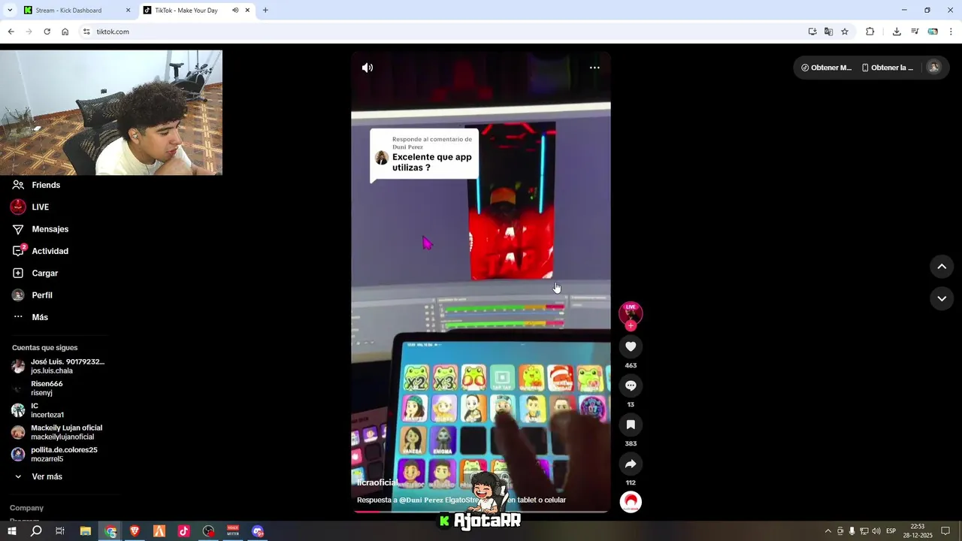Open media controls icon in toolbar
Image resolution: width=962 pixels, height=541 pixels.
pos(915,32)
